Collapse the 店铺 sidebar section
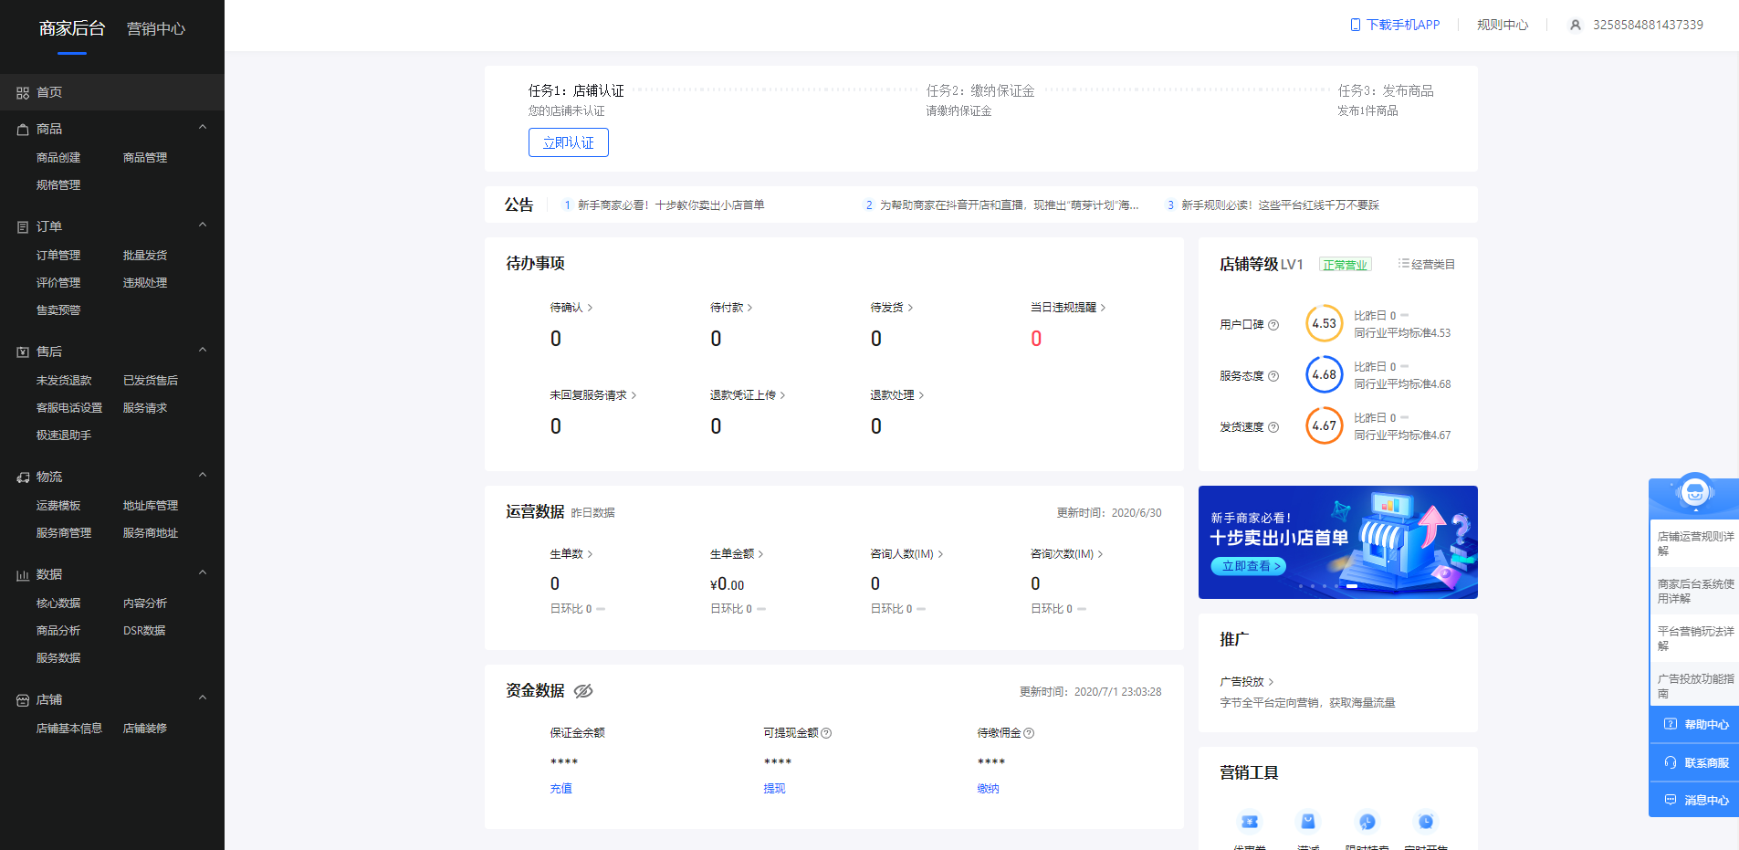Screen dimensions: 1739x850 pyautogui.click(x=203, y=698)
